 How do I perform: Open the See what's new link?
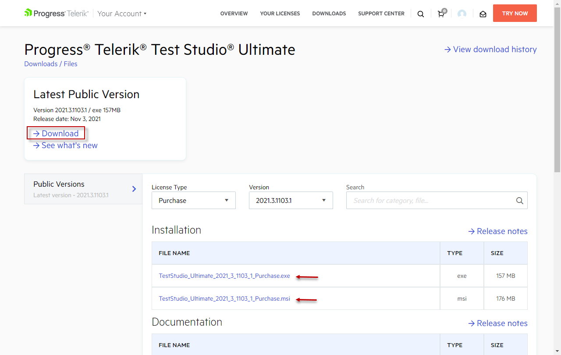coord(65,146)
